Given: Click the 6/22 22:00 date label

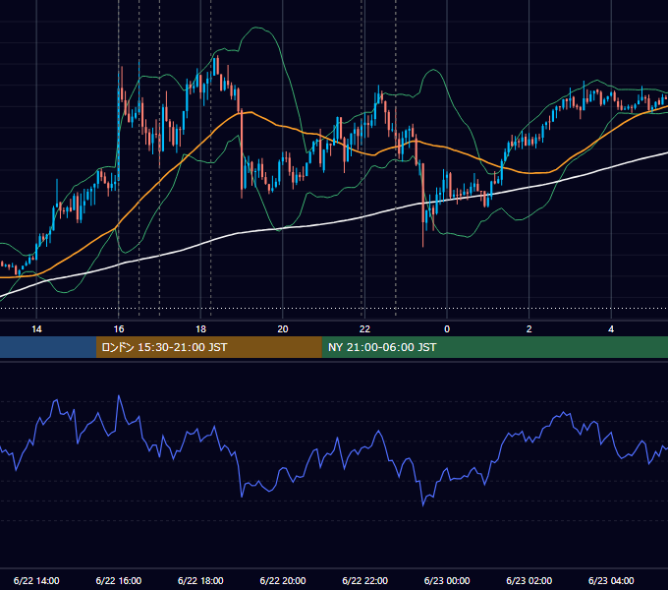Looking at the screenshot, I should 365,580.
